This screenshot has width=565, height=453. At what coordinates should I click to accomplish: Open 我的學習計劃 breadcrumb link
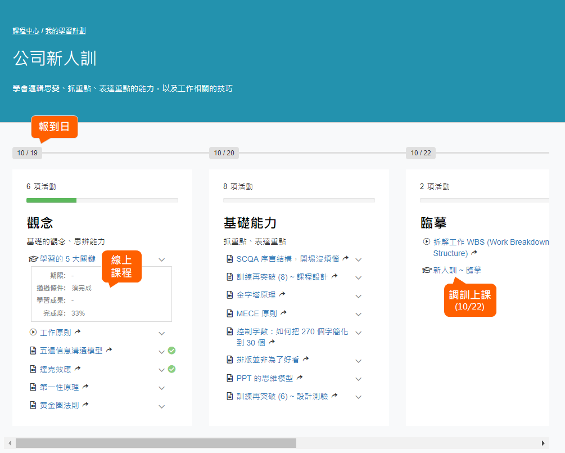(x=65, y=30)
